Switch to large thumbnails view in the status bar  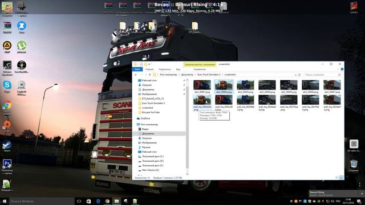click(x=341, y=178)
